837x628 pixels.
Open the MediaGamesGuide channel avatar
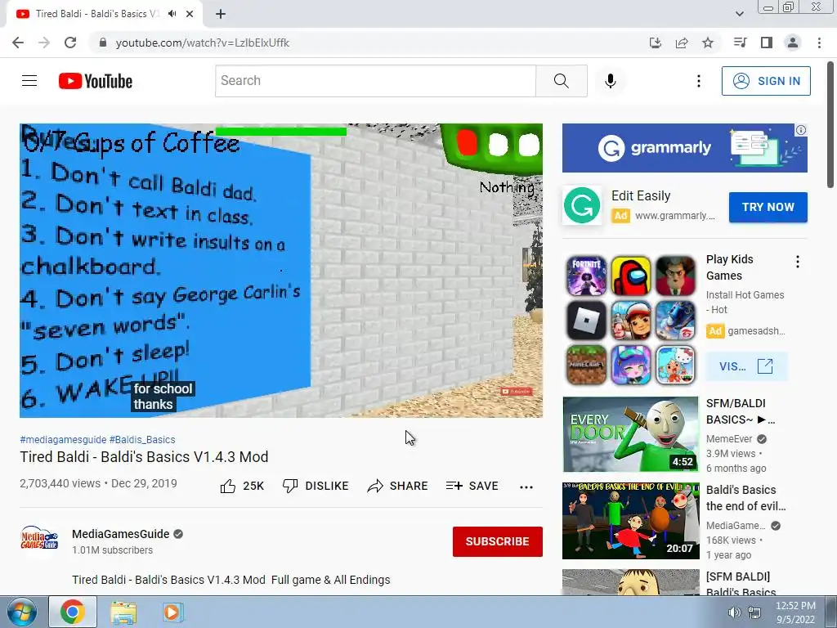pos(39,537)
